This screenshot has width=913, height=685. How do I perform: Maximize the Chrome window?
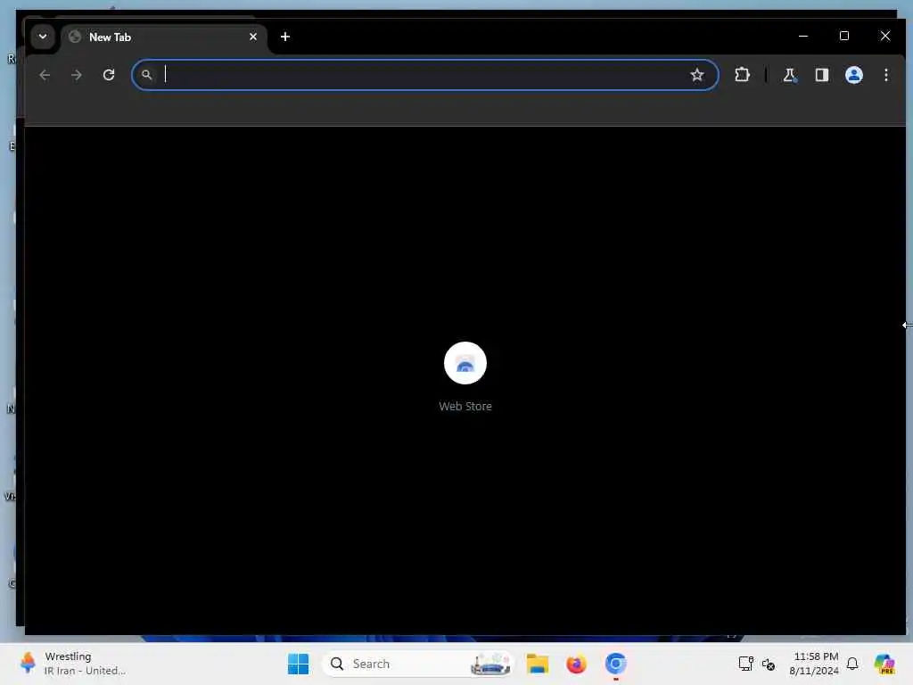844,36
